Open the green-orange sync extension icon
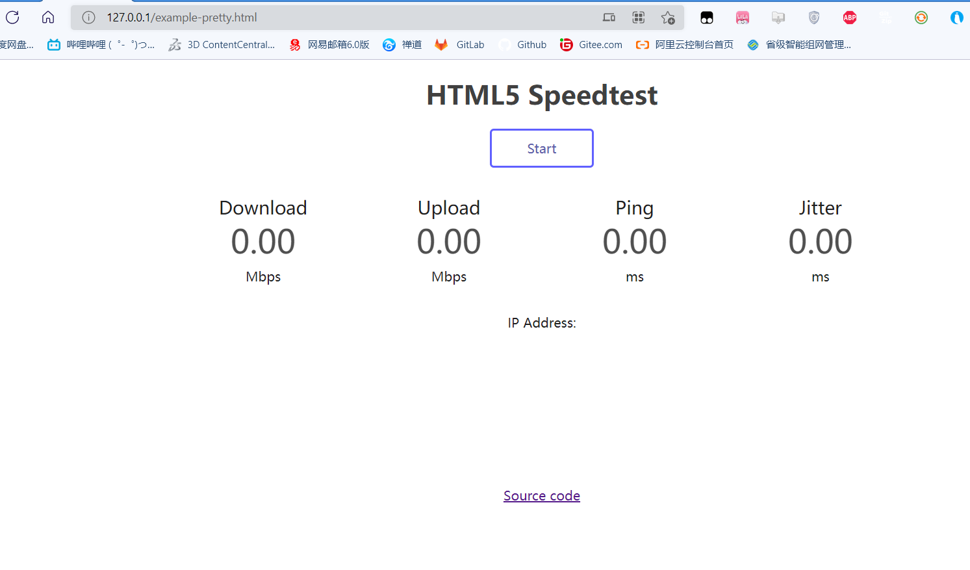Image resolution: width=970 pixels, height=570 pixels. [x=921, y=18]
